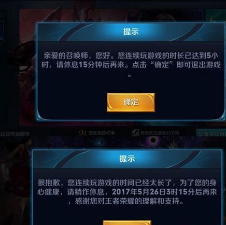This screenshot has height=225, width=226.
Task: Click the dark black-hole emblem between dialogs
Action: coord(153,140)
